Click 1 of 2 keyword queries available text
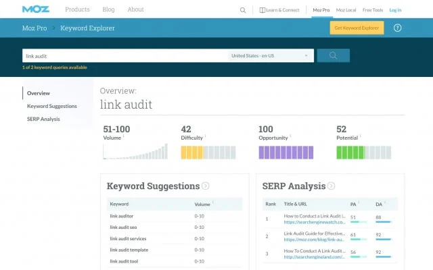 [55, 67]
